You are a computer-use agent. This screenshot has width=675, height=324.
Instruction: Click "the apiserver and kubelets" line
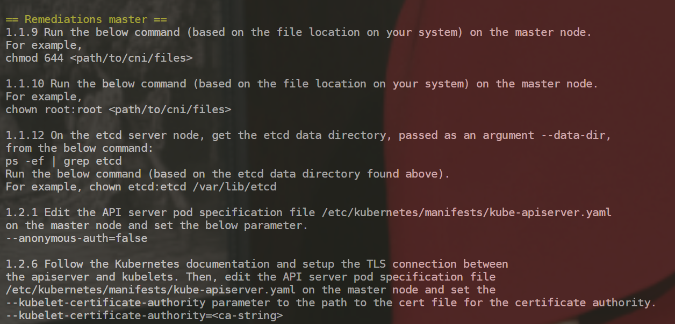point(250,277)
